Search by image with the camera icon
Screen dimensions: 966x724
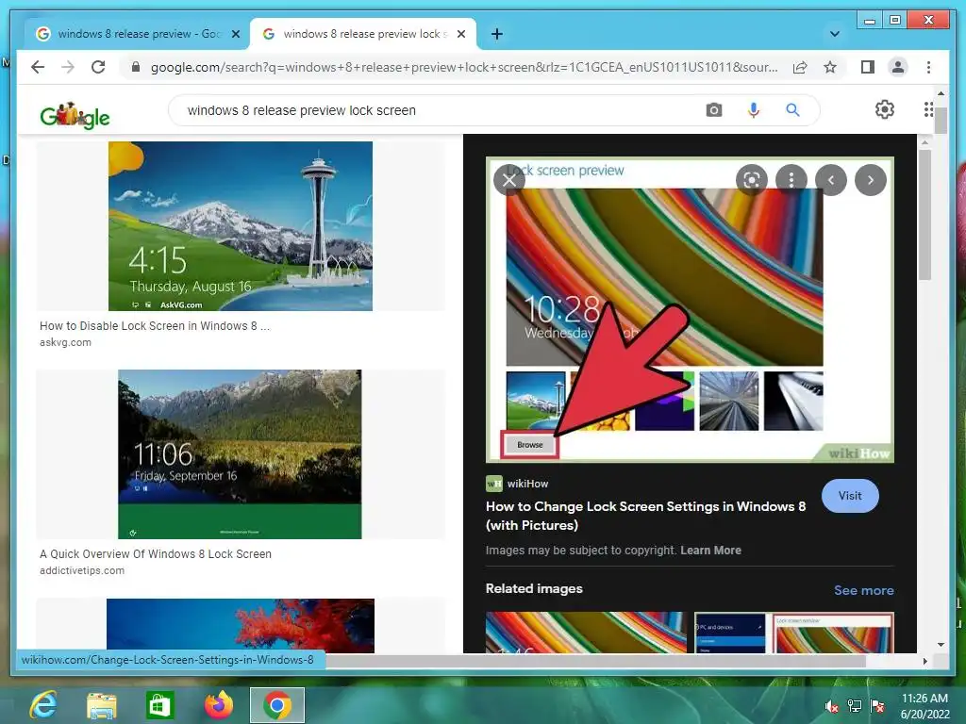click(x=714, y=110)
